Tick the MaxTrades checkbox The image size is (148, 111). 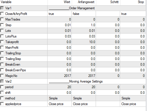tap(2, 19)
